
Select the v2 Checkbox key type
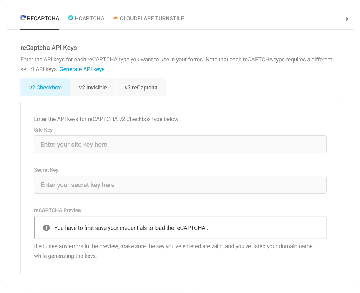point(45,87)
